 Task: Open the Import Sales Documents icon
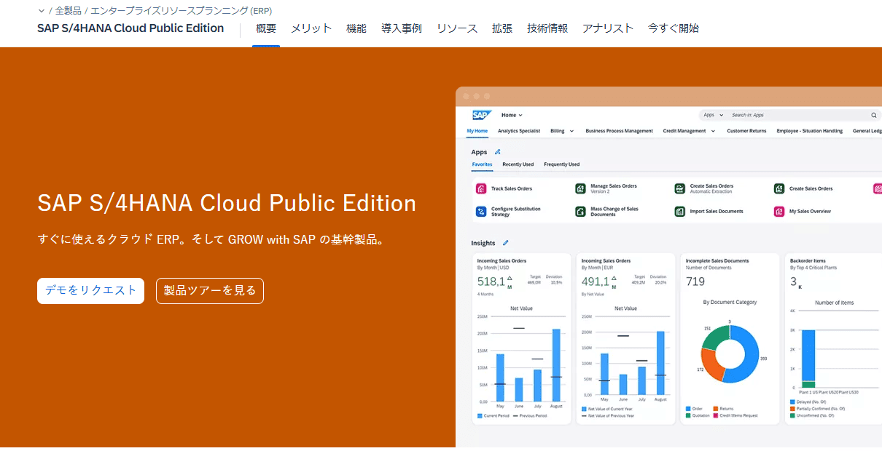click(x=679, y=212)
